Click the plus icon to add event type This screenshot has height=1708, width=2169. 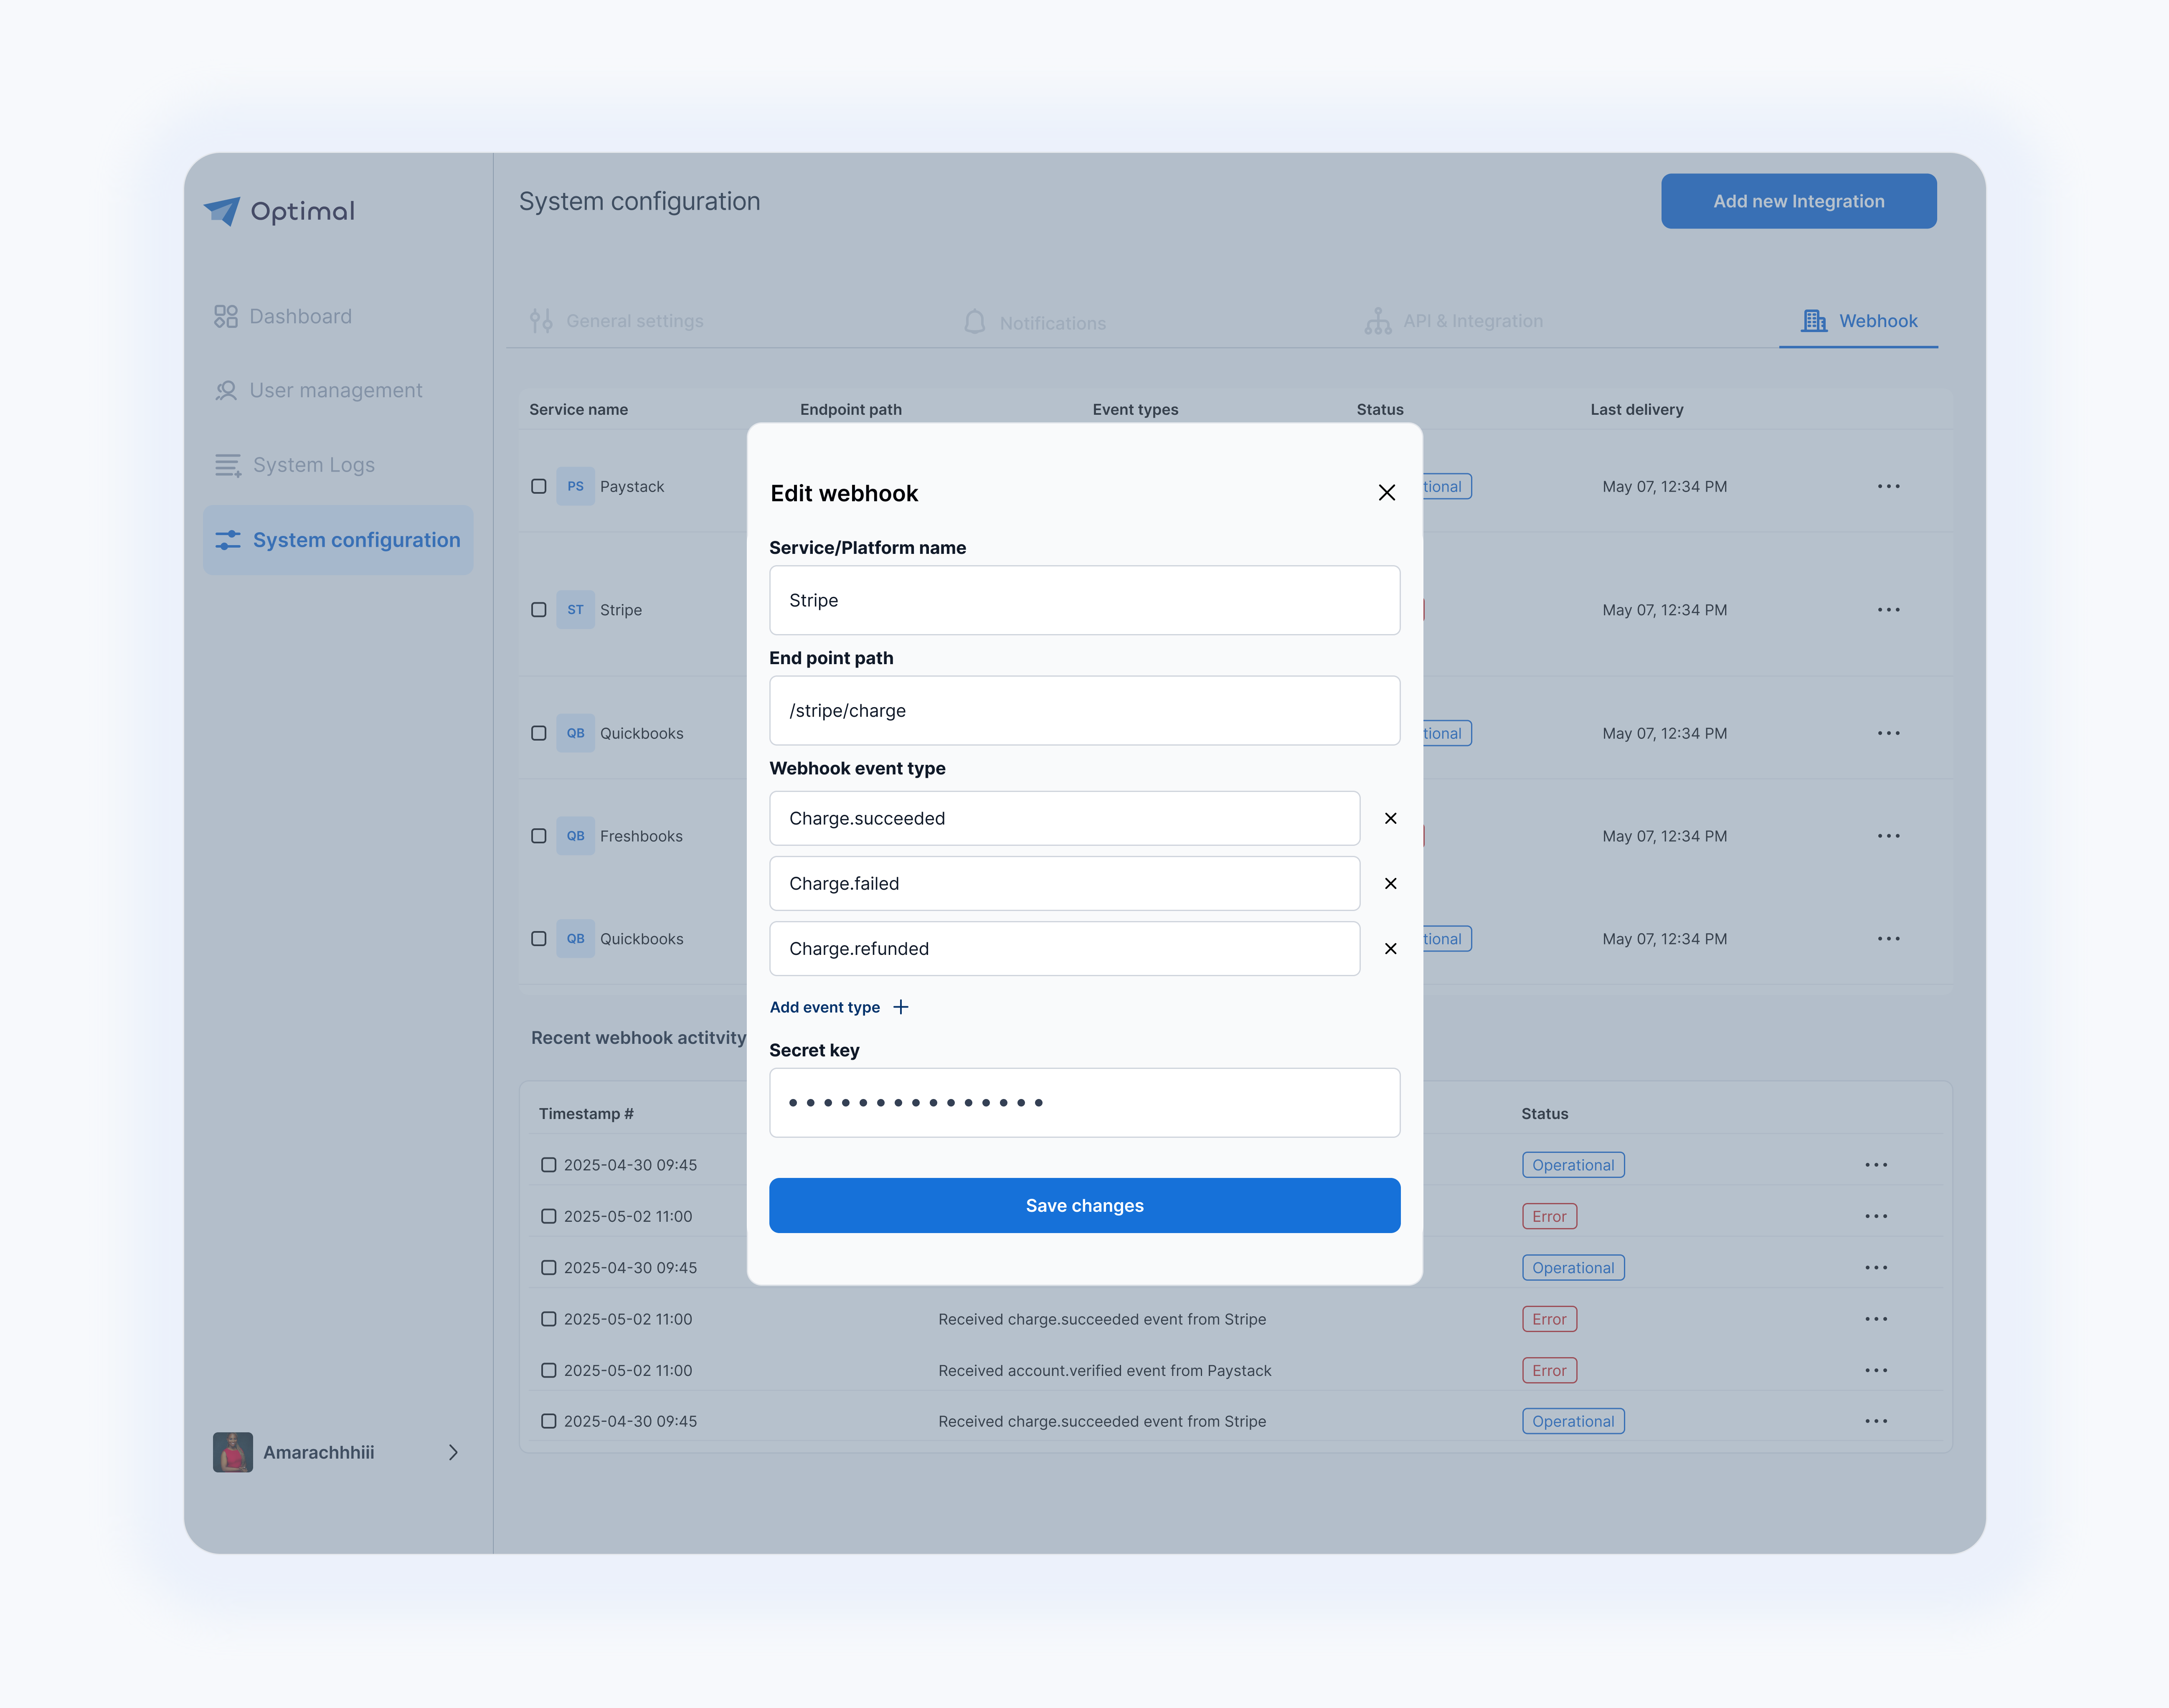(x=900, y=1007)
